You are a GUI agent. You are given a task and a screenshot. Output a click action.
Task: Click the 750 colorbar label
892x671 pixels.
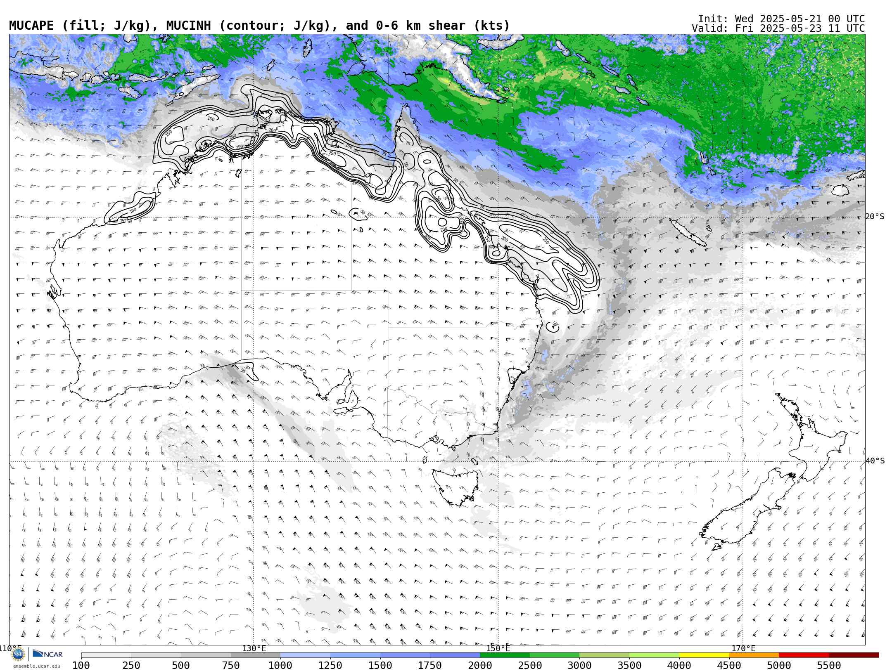click(x=231, y=665)
